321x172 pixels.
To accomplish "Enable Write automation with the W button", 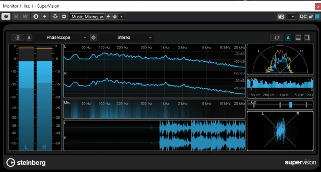I will (25, 16).
